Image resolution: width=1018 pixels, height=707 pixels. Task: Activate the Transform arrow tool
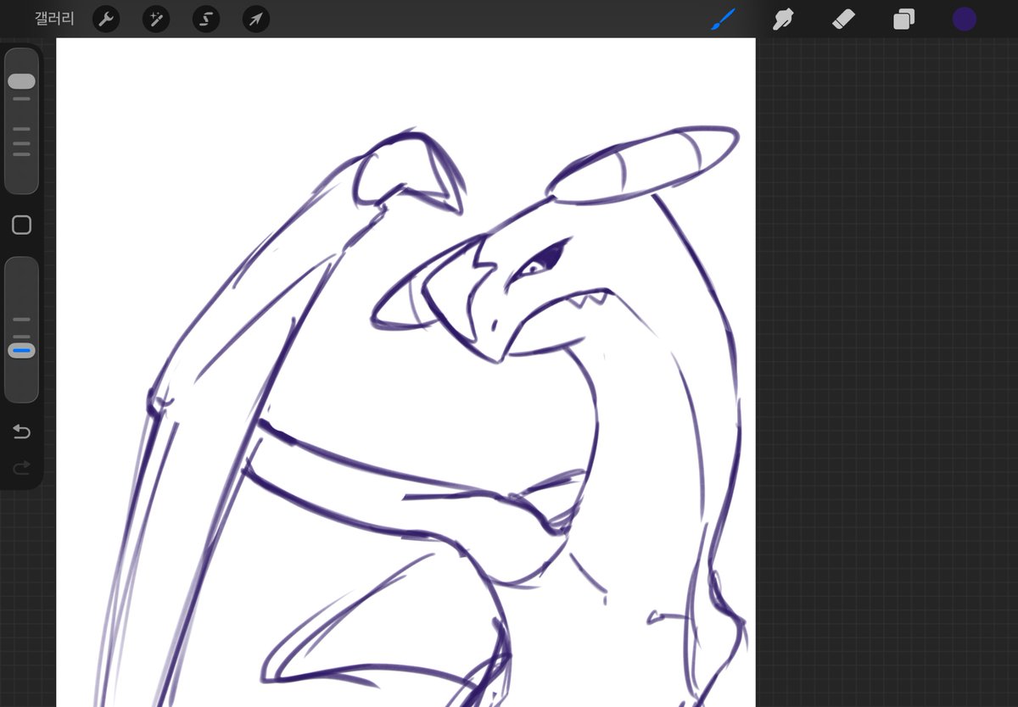(x=255, y=19)
